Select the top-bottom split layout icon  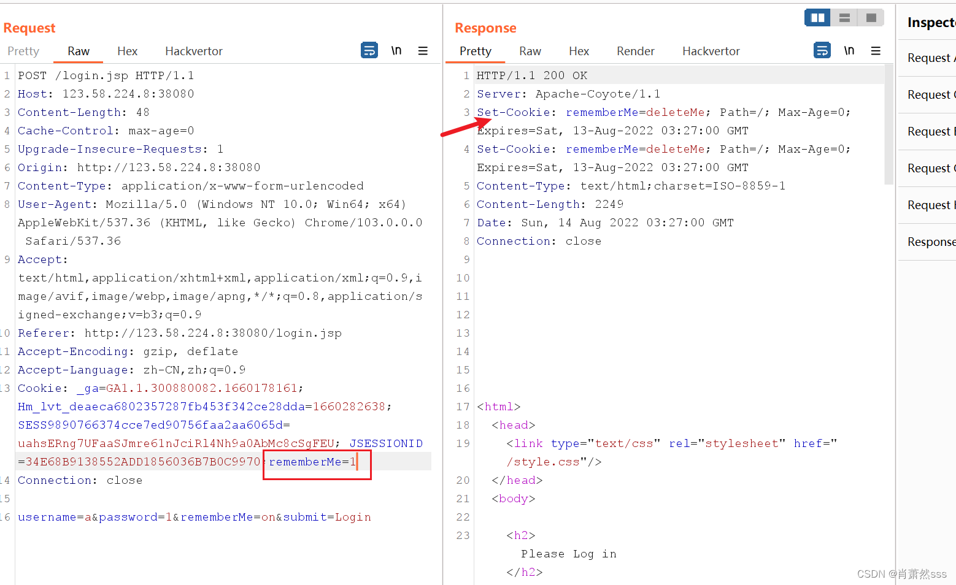(x=844, y=18)
